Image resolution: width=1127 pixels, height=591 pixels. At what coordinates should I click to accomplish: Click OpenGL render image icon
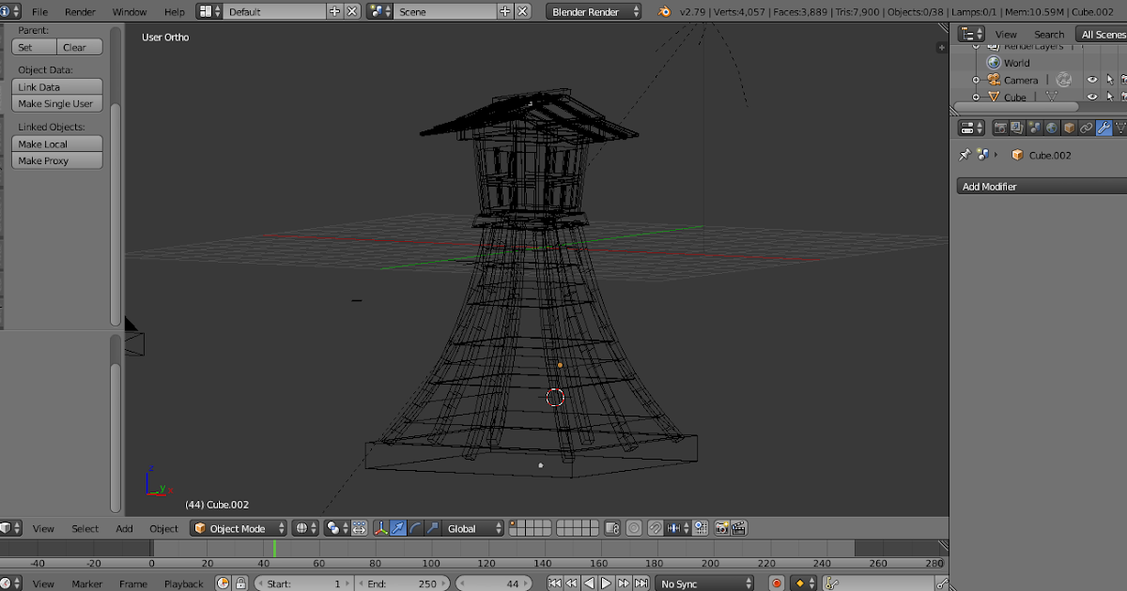(x=722, y=529)
